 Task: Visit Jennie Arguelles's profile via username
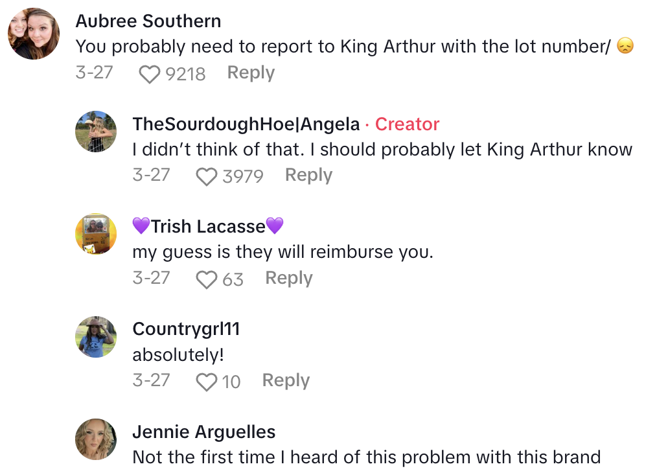click(203, 432)
